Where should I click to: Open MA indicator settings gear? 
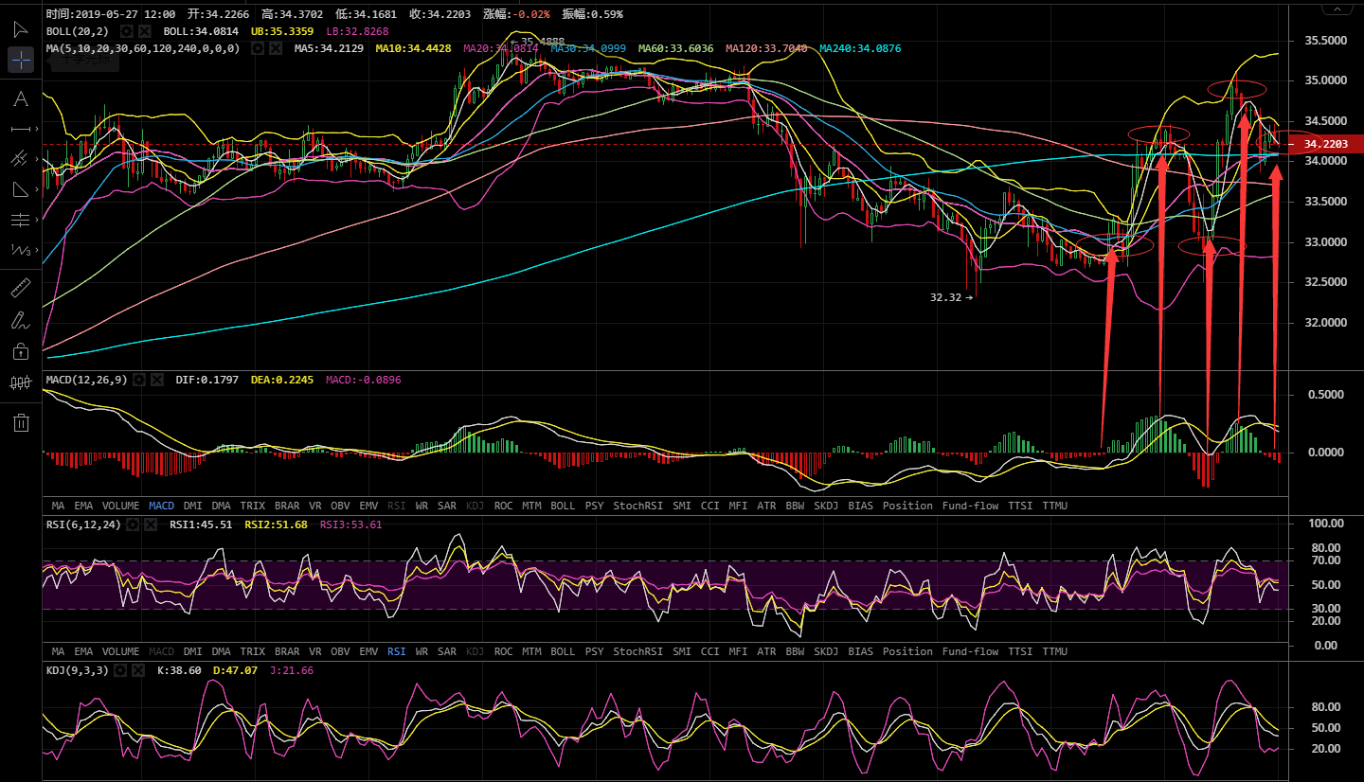point(257,47)
